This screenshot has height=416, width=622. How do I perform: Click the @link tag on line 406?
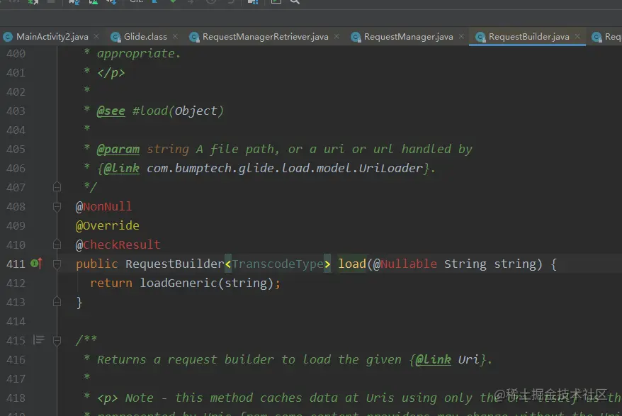click(x=121, y=168)
